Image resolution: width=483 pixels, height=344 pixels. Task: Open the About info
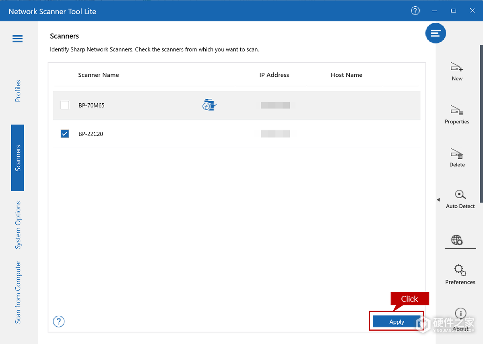[460, 319]
